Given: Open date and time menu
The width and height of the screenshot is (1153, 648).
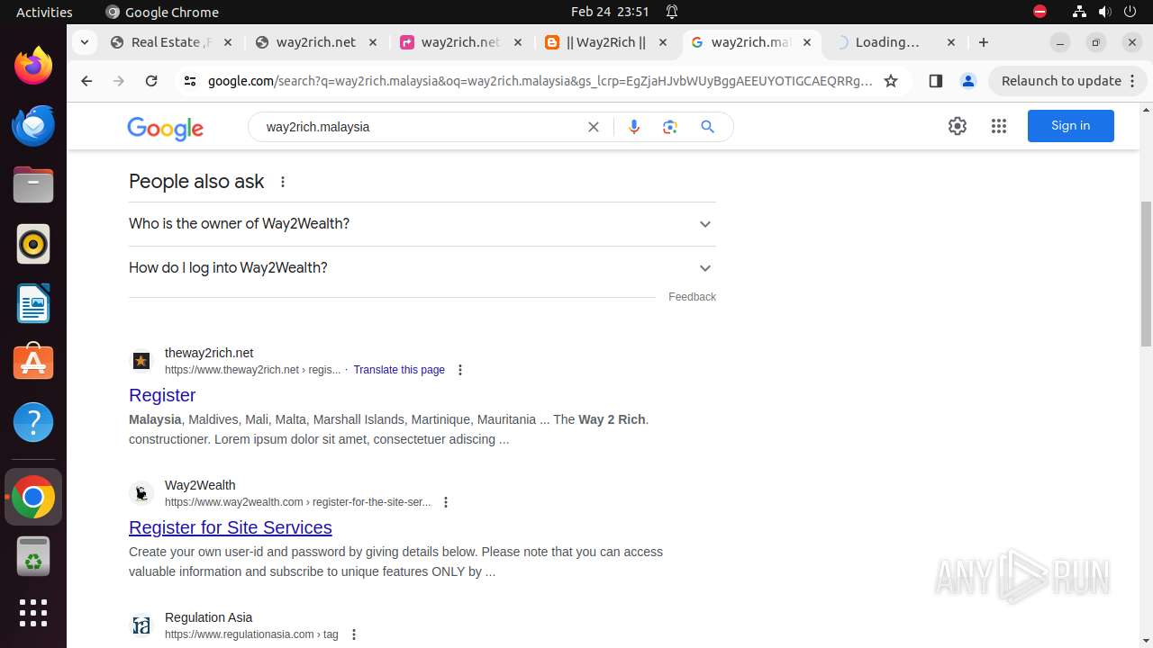Looking at the screenshot, I should [x=610, y=12].
